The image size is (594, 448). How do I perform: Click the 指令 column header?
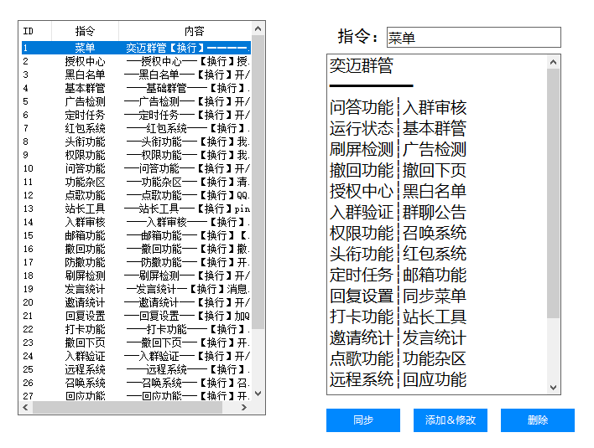pyautogui.click(x=85, y=31)
